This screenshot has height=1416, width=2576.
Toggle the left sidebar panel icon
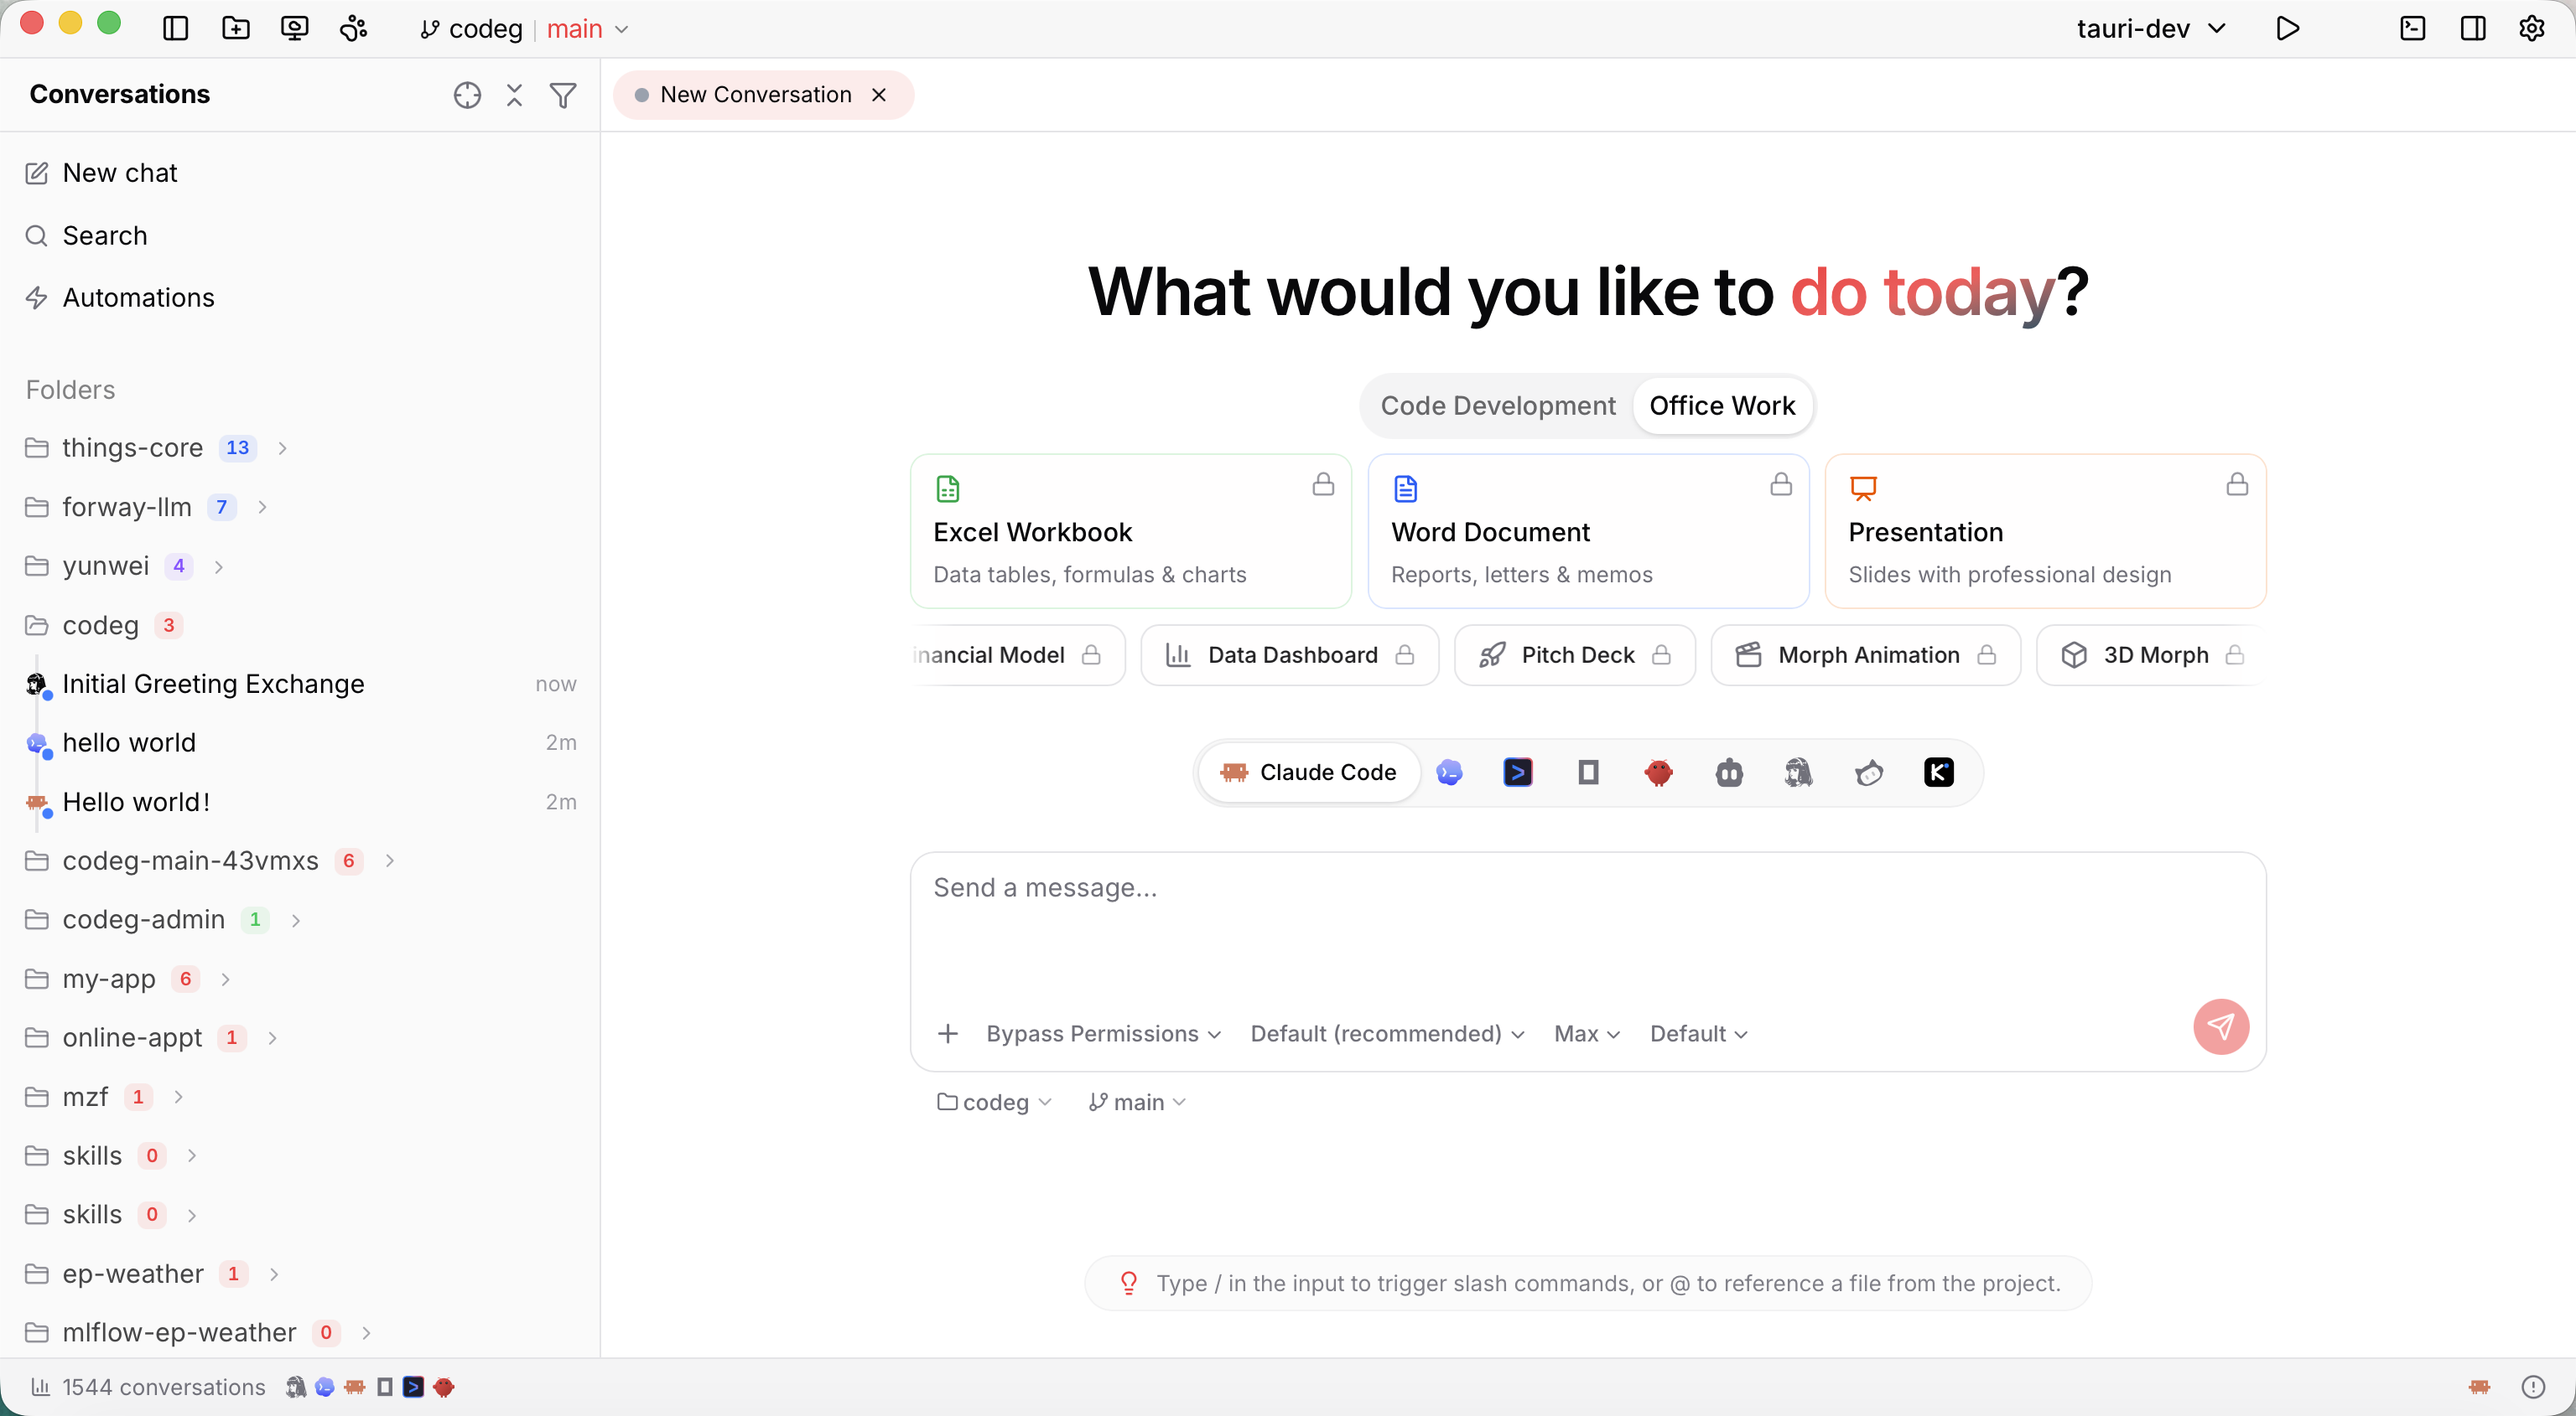[175, 29]
